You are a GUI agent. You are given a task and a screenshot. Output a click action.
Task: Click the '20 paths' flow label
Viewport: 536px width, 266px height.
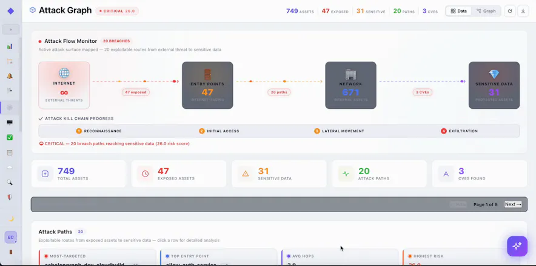pos(279,92)
